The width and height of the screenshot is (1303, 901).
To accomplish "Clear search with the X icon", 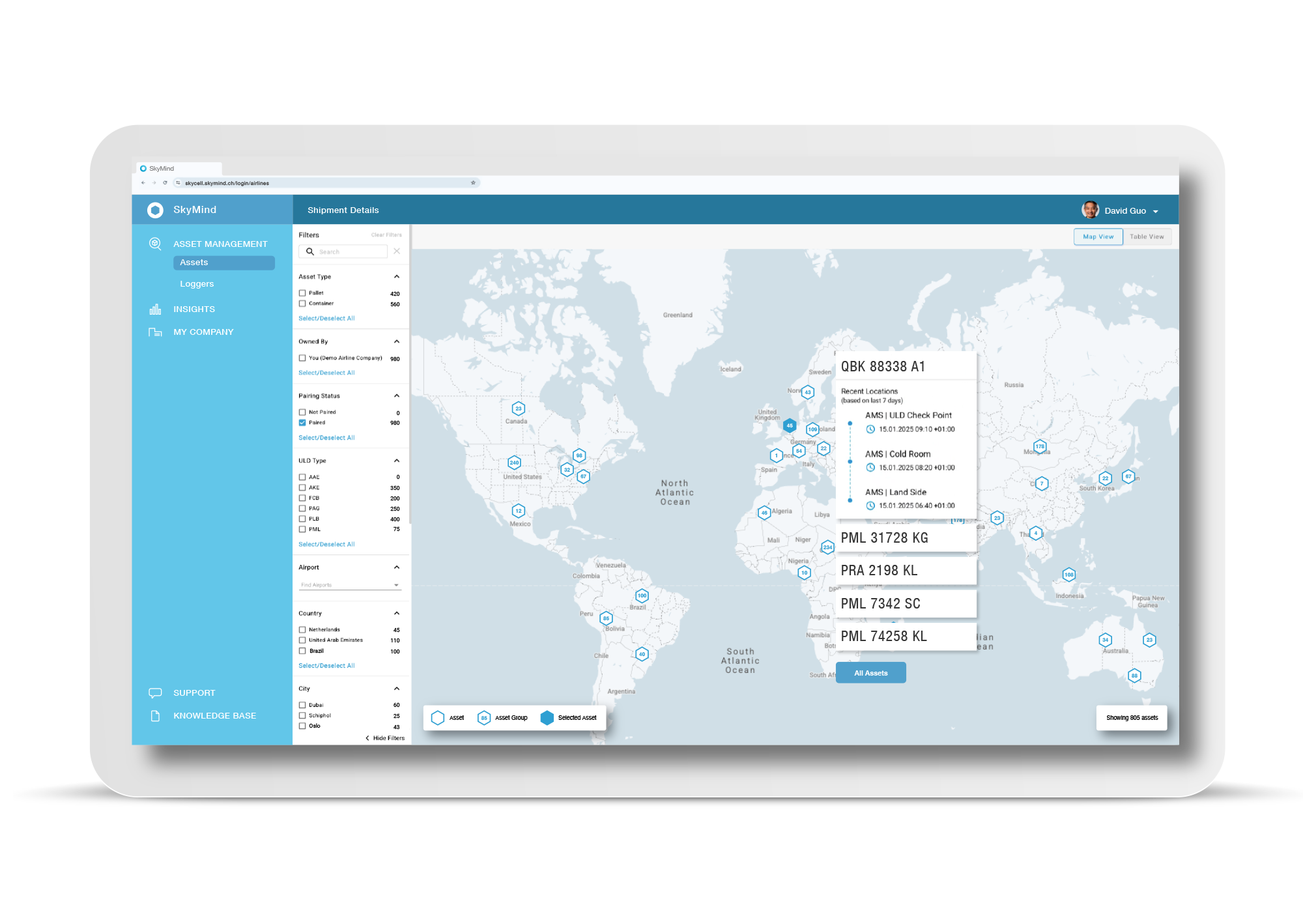I will (397, 251).
